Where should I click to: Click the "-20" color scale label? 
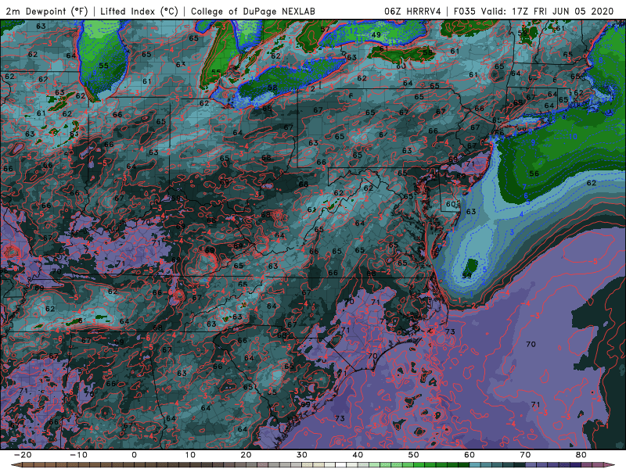23,455
